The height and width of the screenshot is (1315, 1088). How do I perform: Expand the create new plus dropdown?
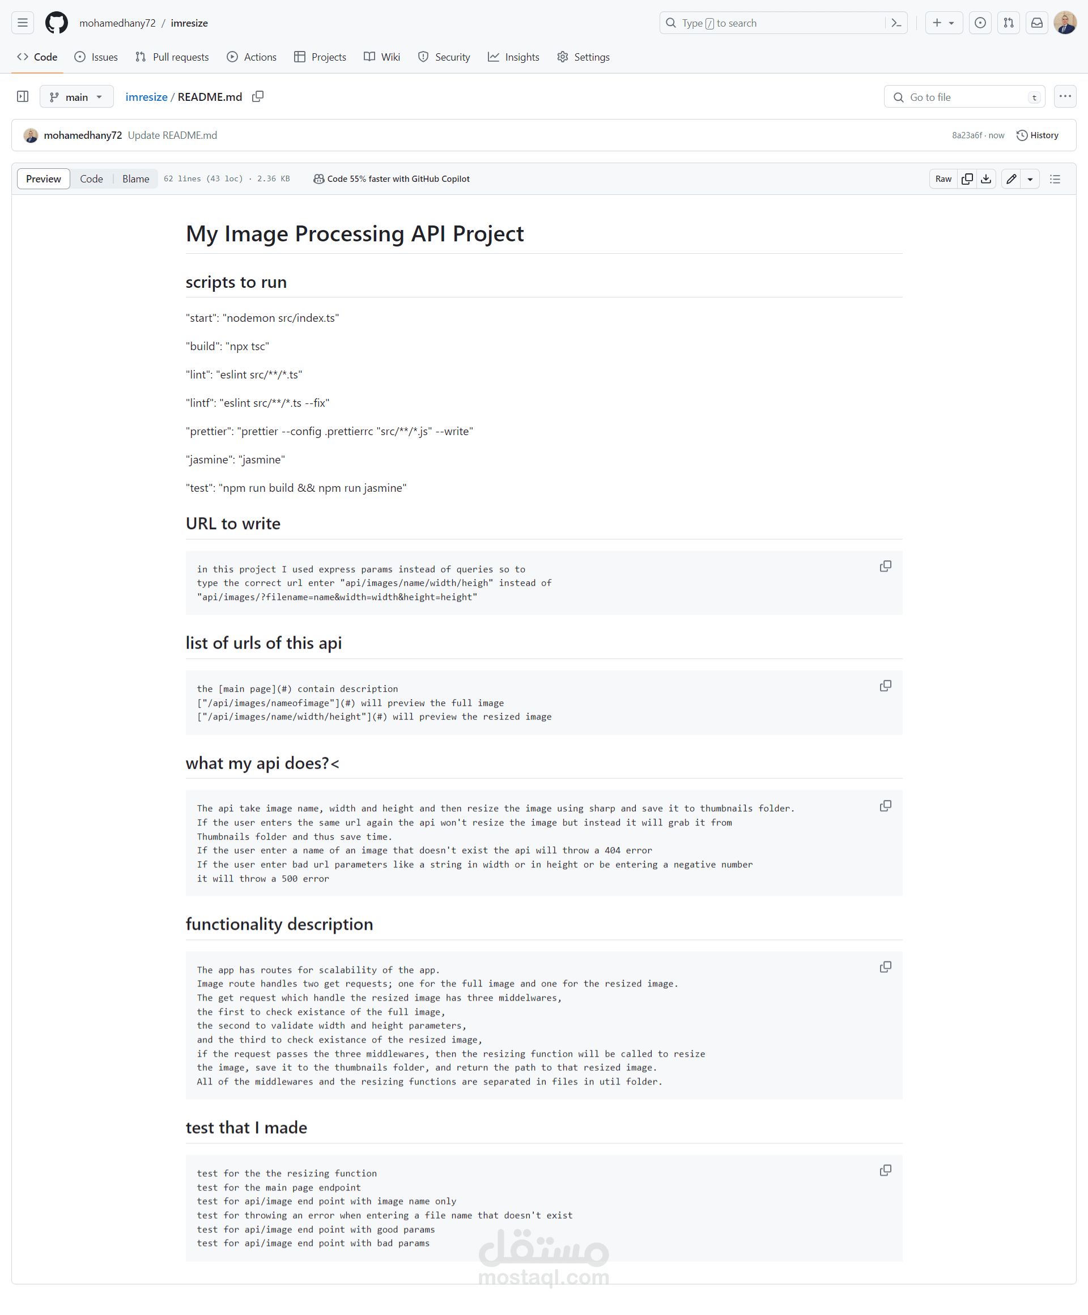(943, 23)
